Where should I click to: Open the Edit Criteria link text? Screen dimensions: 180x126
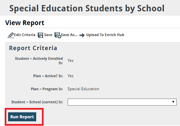click(x=24, y=35)
